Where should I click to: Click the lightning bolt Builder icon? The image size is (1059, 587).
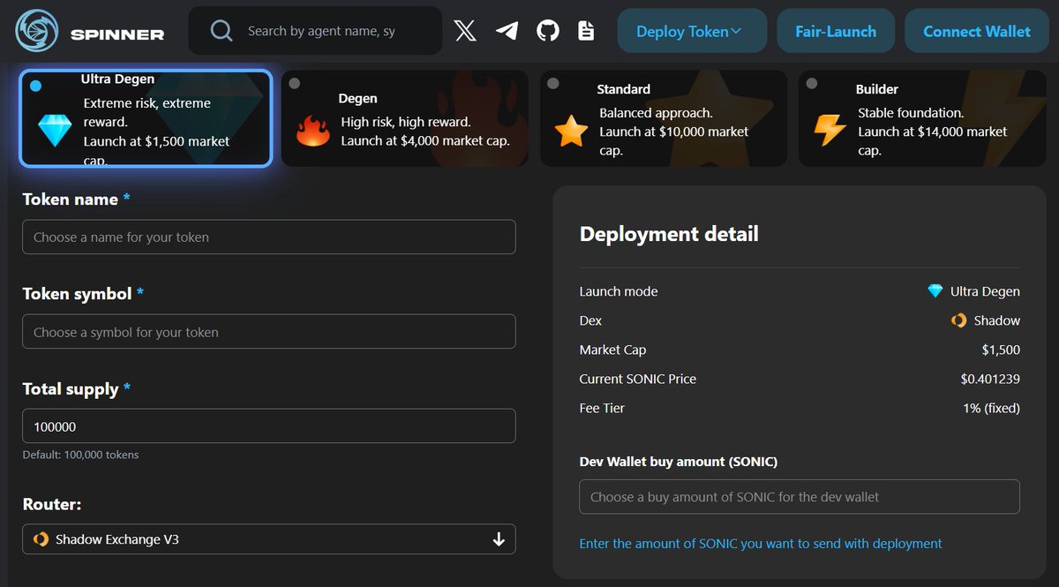pyautogui.click(x=830, y=131)
